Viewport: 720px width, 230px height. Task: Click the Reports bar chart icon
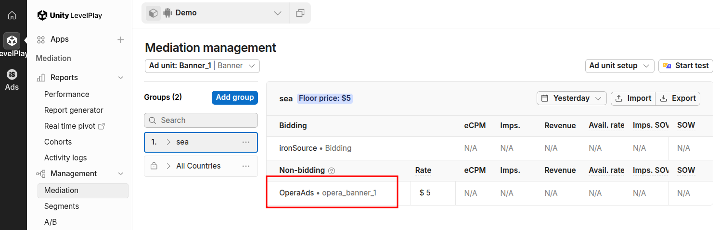click(41, 78)
